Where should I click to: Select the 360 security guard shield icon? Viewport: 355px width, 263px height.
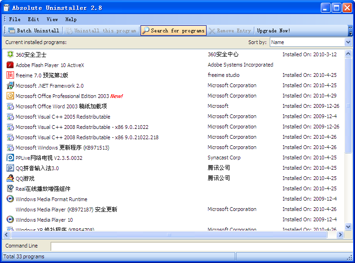(10, 55)
